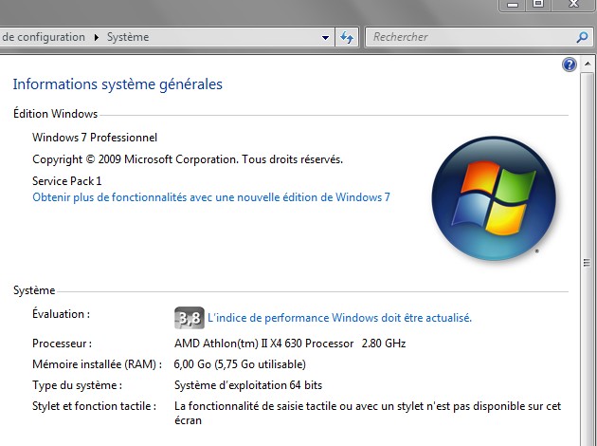The image size is (597, 446).
Task: Click the 'Type du système :' label
Action: [78, 385]
